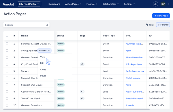Open the /give URL link
This screenshot has width=173, height=112.
128,85
